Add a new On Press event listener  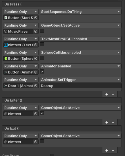[107, 94]
